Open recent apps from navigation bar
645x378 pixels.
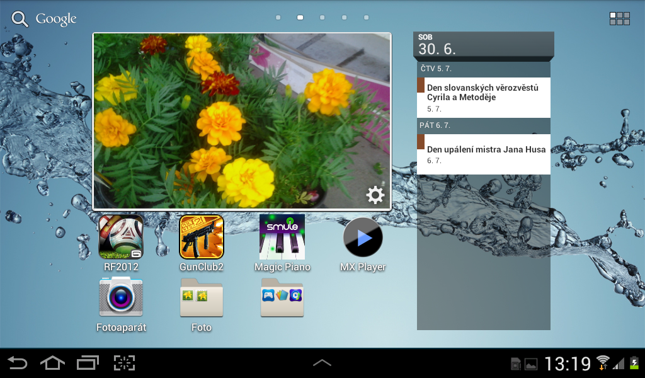tap(88, 363)
